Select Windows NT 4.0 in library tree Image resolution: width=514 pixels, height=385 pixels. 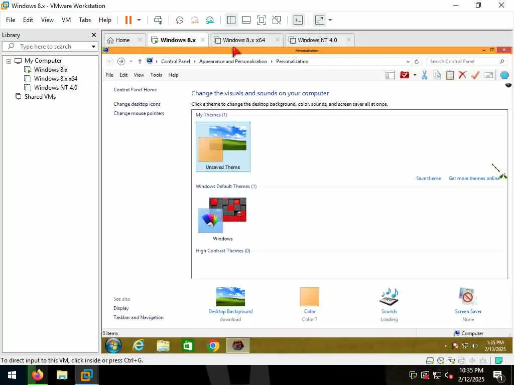[55, 87]
